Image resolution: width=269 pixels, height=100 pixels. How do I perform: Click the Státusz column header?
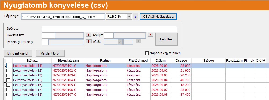pos(32,61)
